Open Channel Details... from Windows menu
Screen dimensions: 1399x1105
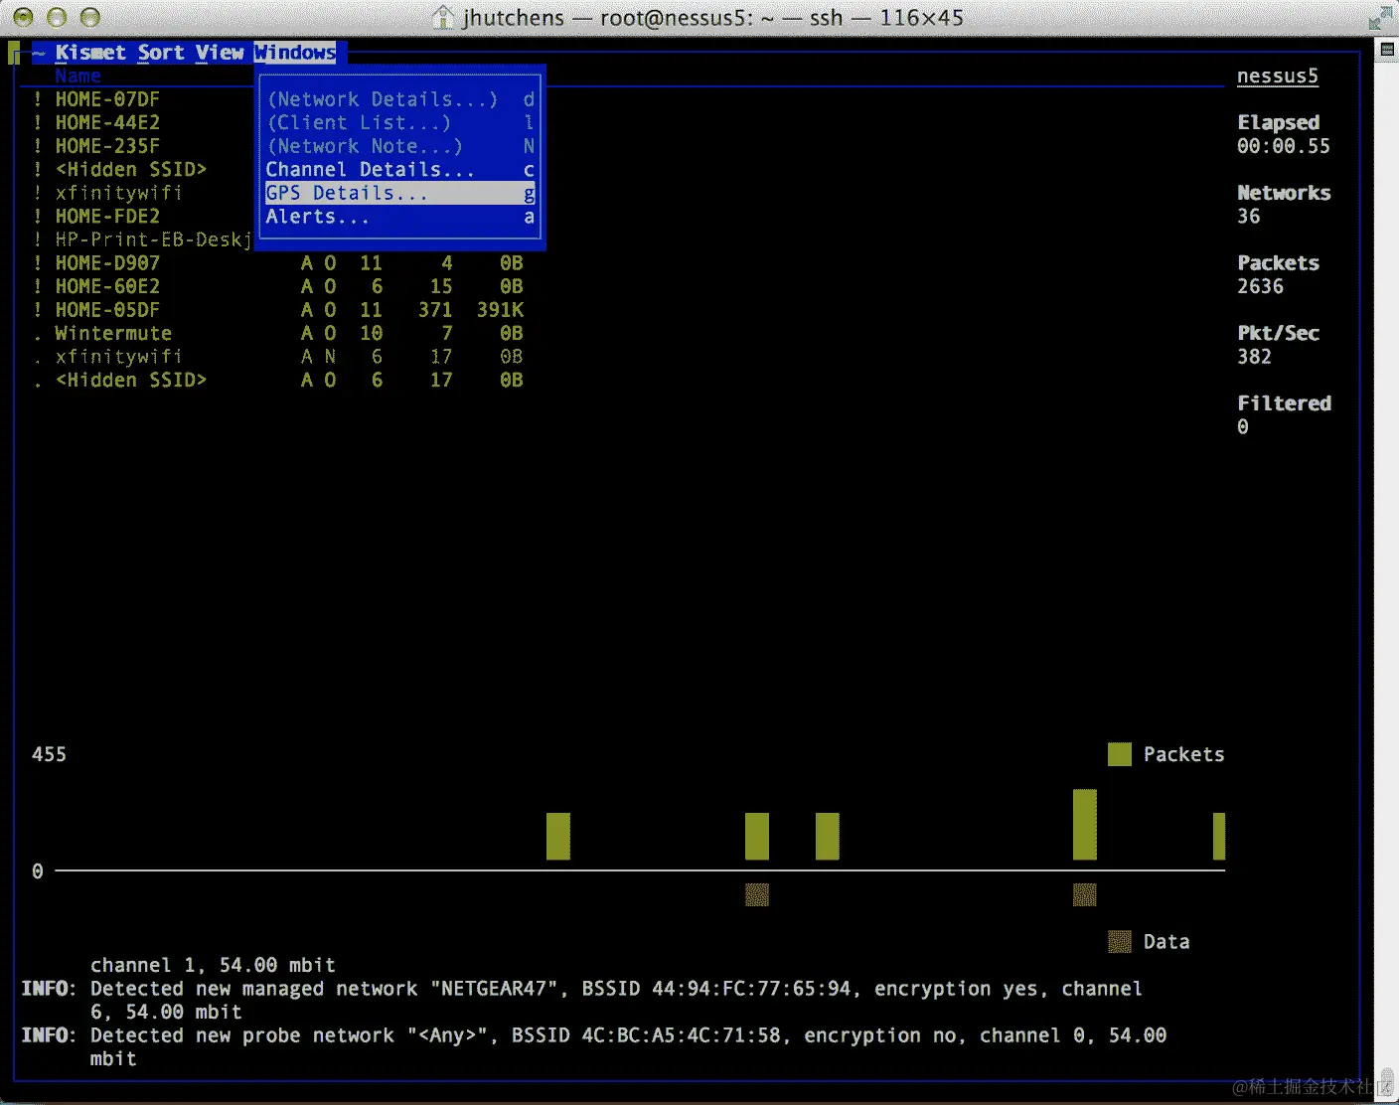tap(400, 170)
